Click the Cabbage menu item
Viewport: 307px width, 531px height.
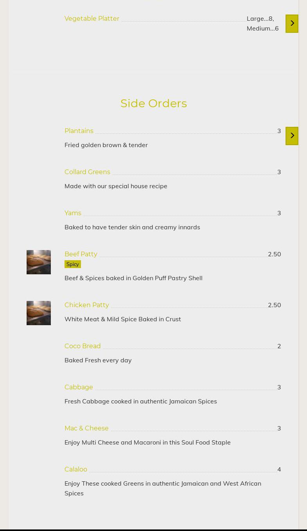tap(79, 387)
